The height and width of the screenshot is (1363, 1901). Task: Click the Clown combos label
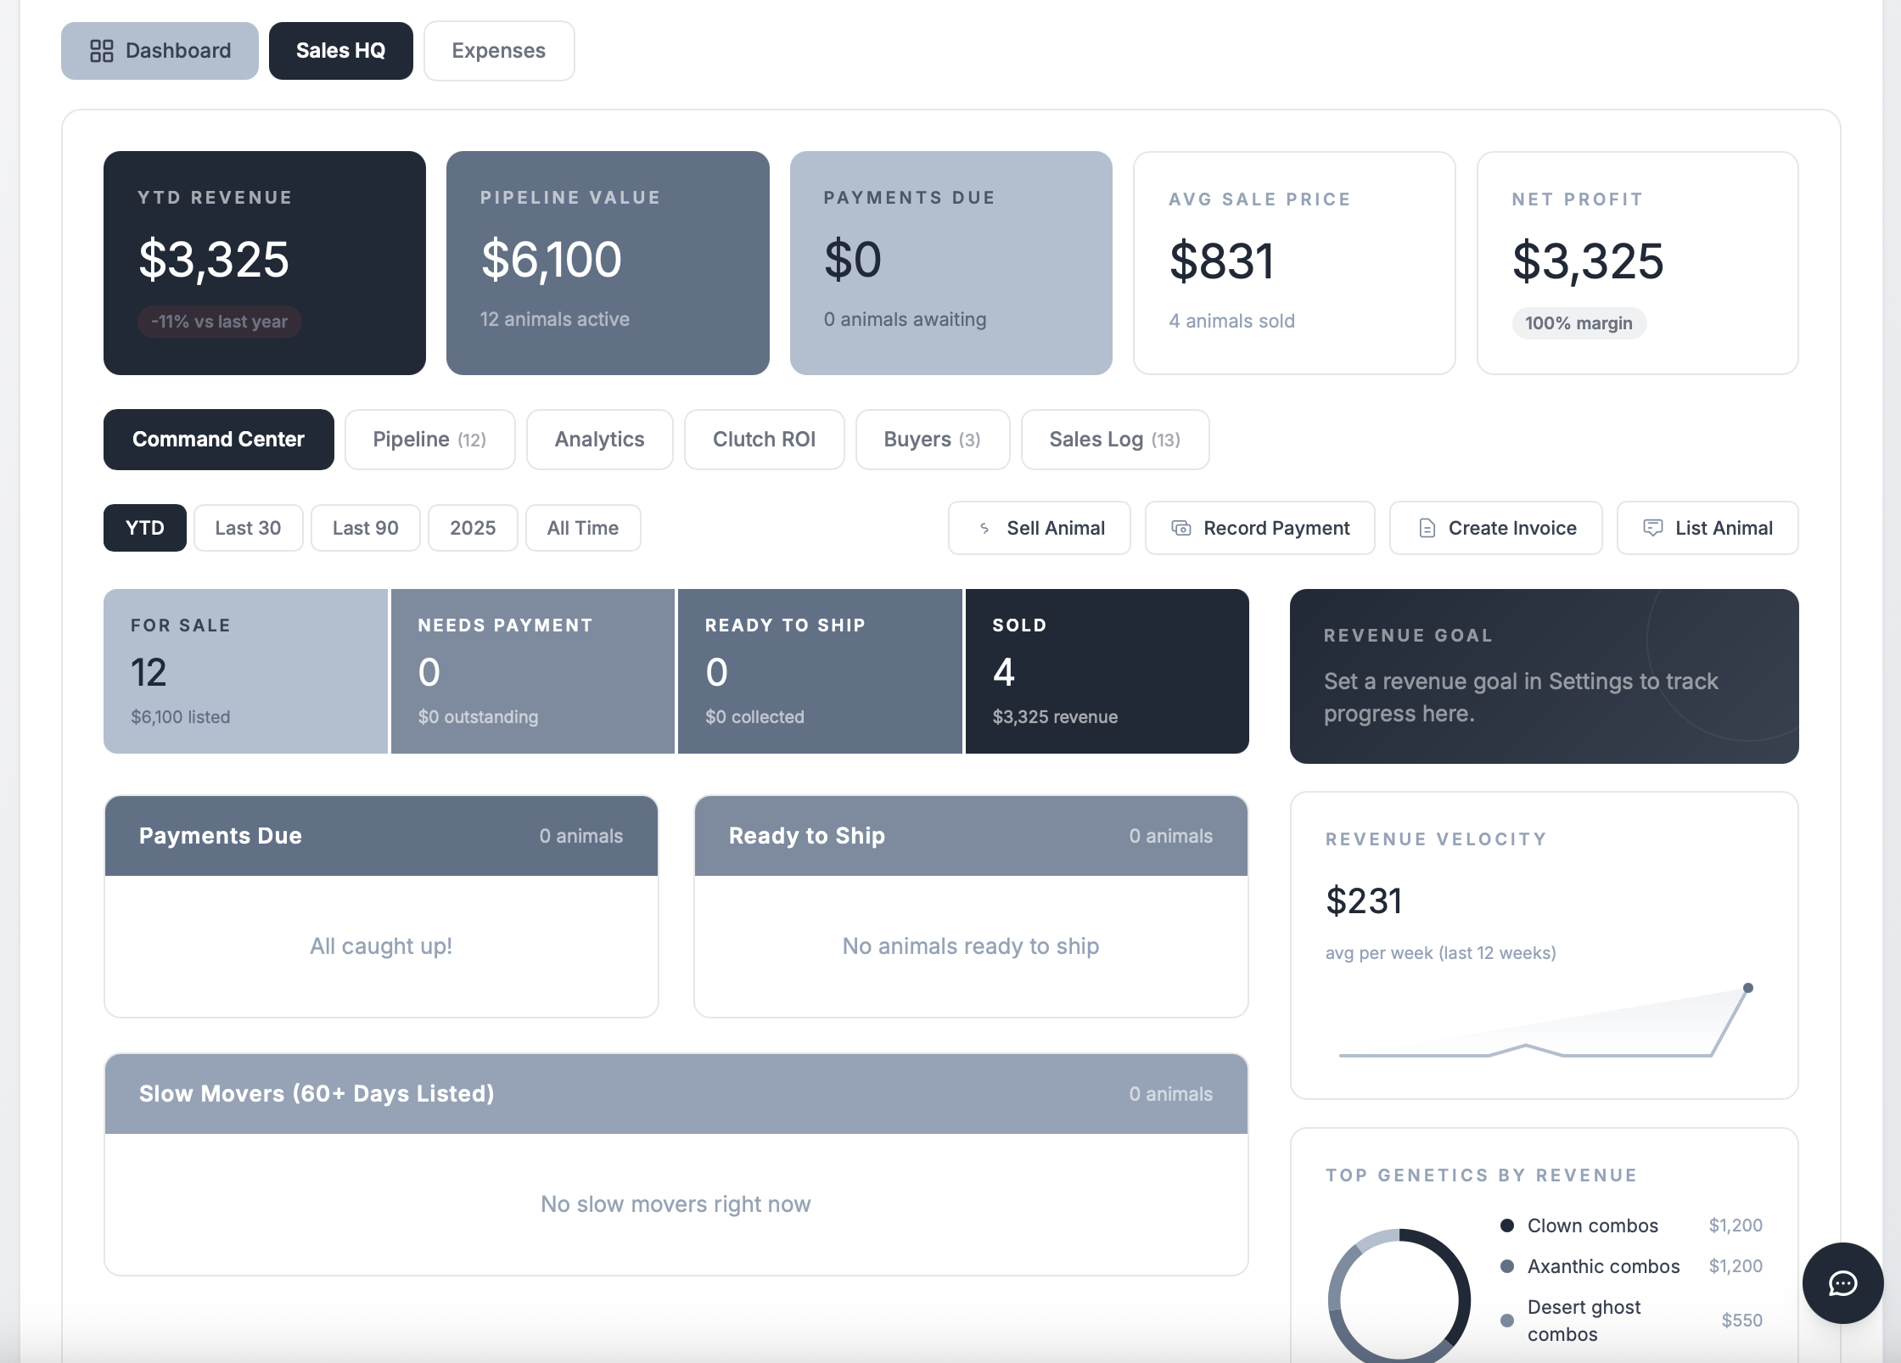click(1593, 1226)
